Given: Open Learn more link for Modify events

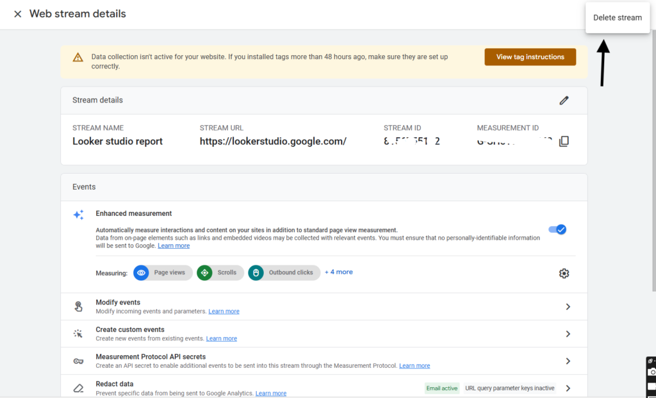Looking at the screenshot, I should pos(224,311).
